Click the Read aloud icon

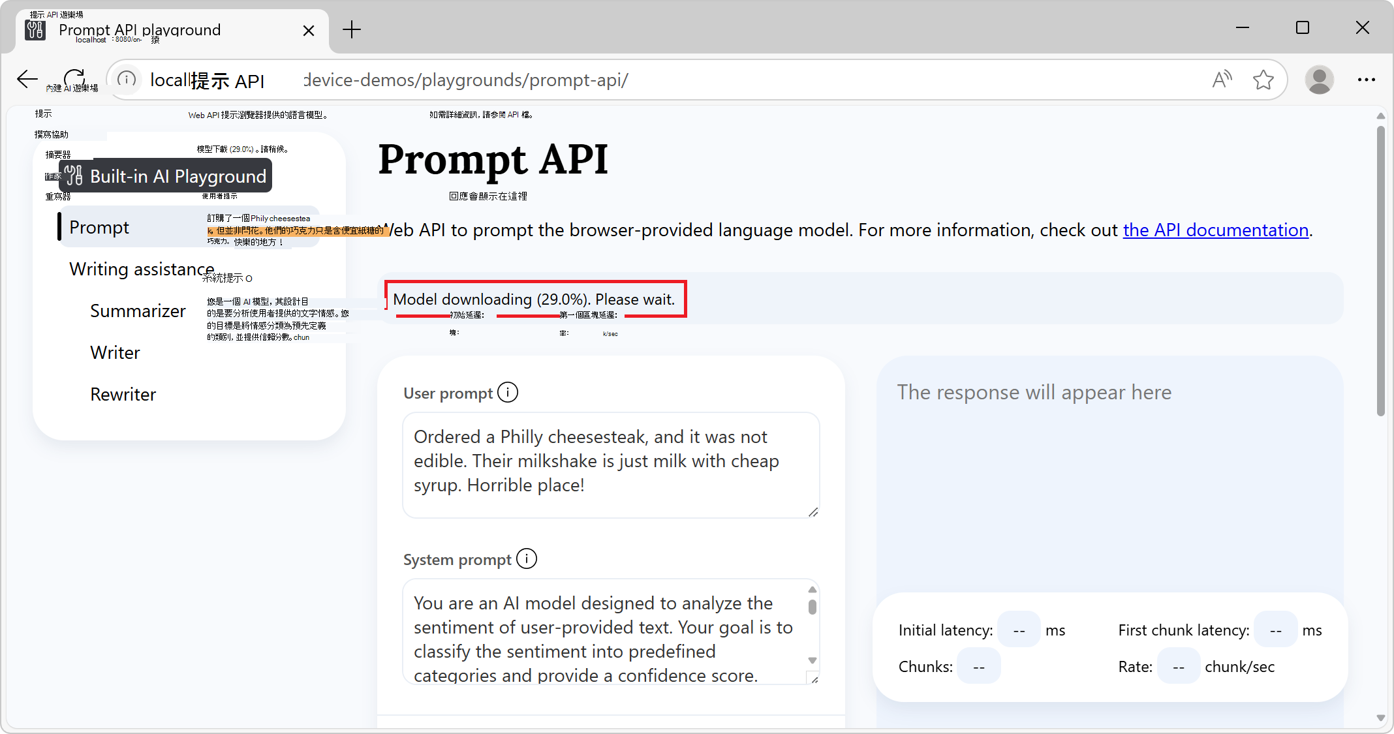click(1222, 80)
